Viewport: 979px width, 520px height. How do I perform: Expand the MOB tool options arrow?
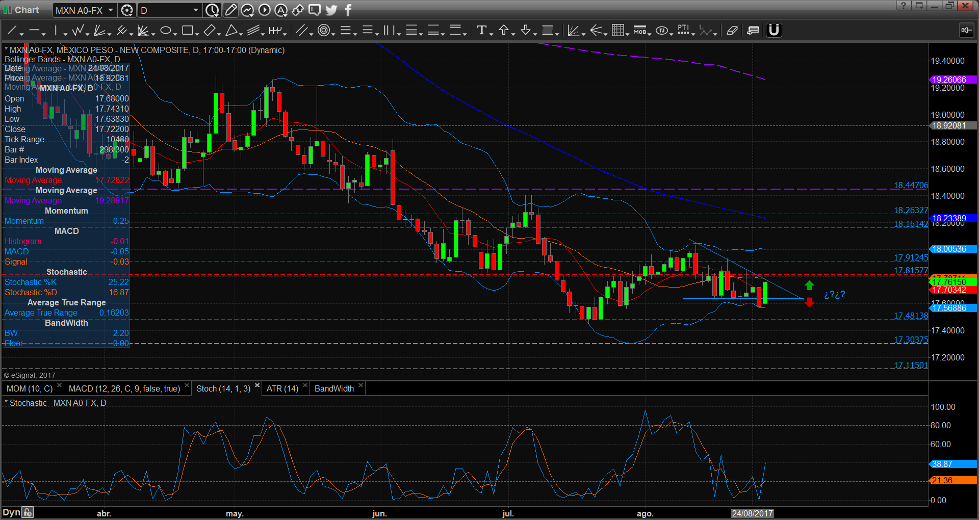[x=650, y=34]
